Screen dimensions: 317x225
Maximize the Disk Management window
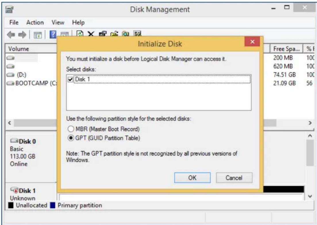coord(287,7)
